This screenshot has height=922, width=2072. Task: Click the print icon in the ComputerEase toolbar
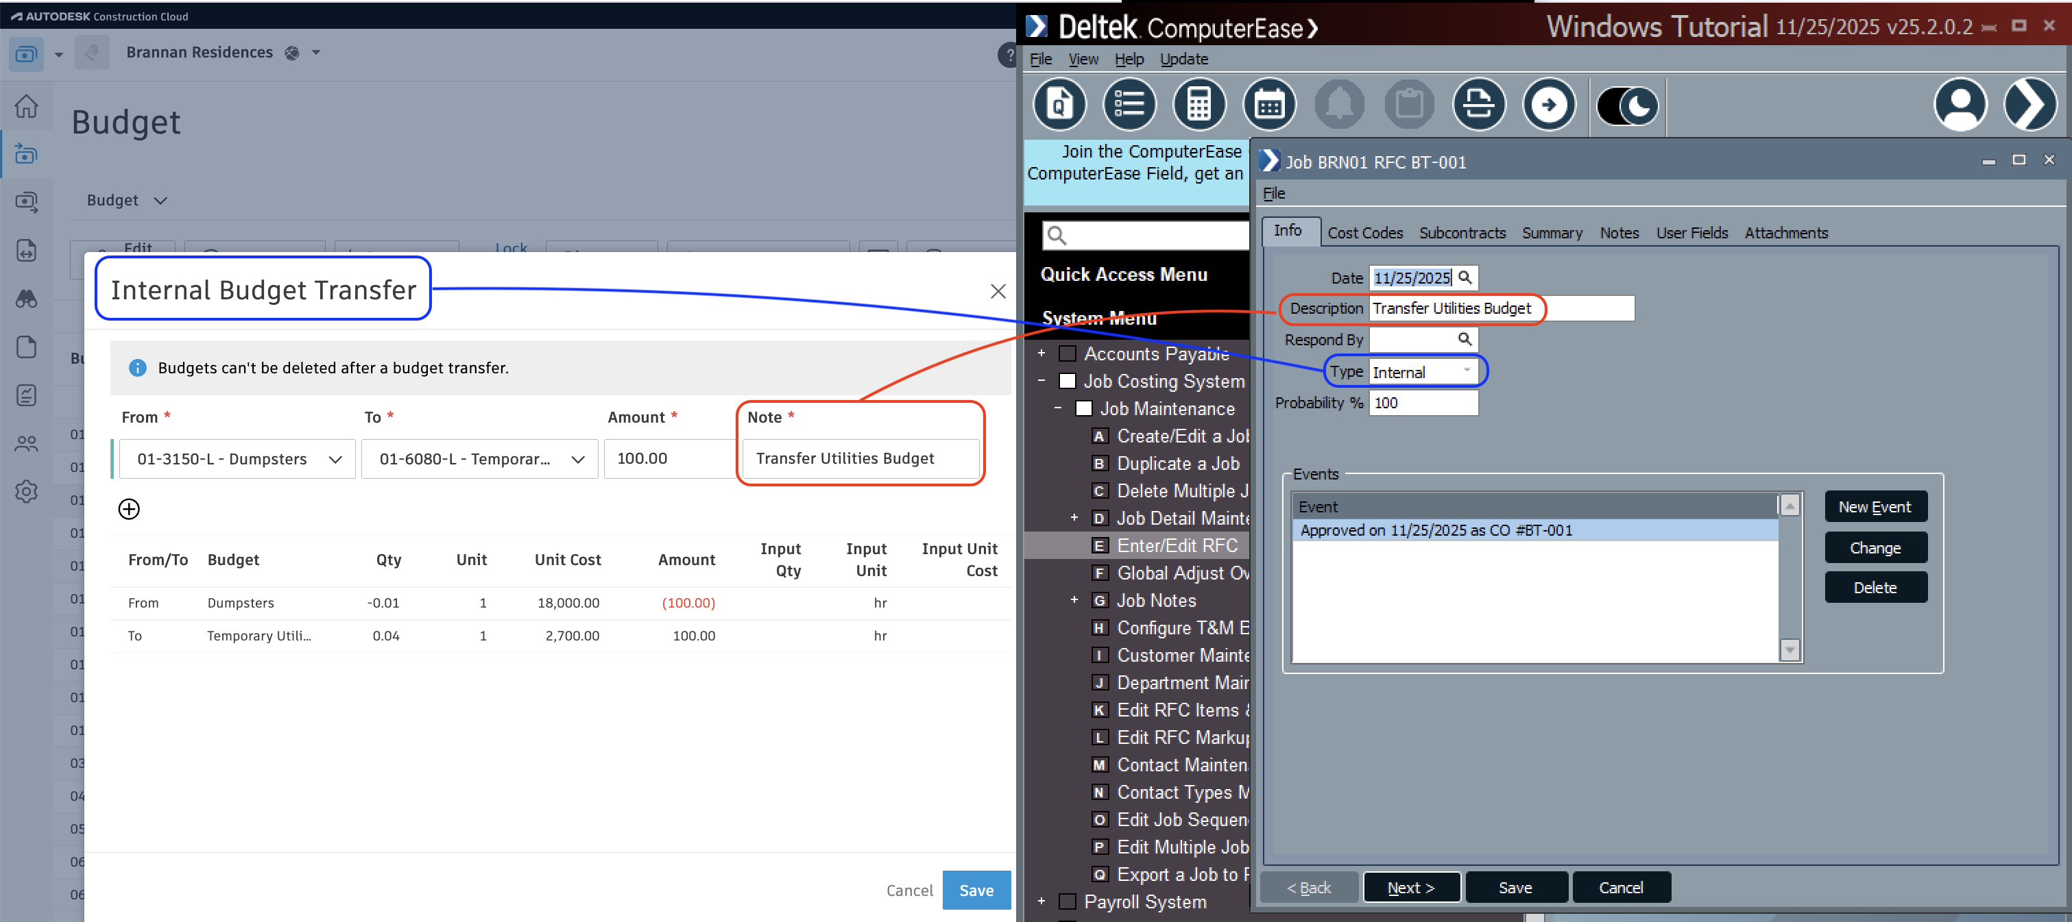1479,105
